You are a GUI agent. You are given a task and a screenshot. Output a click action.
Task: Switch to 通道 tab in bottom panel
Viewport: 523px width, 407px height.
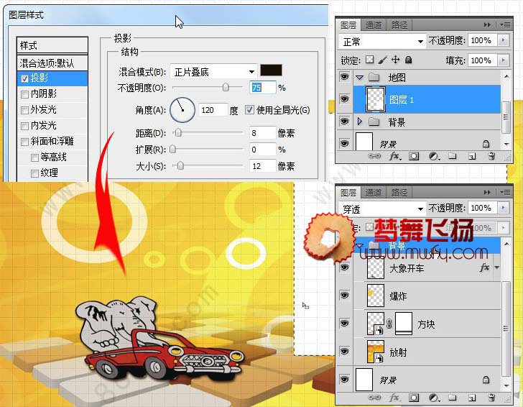[374, 193]
